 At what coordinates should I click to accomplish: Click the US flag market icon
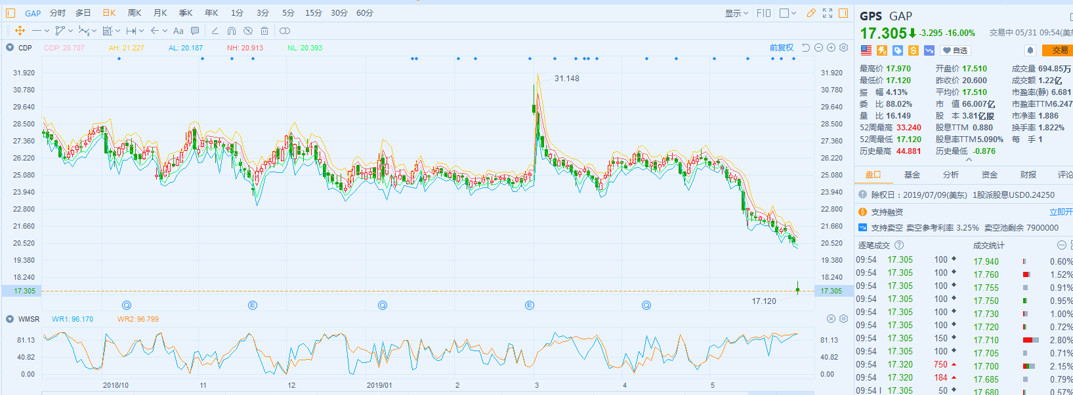pos(866,50)
